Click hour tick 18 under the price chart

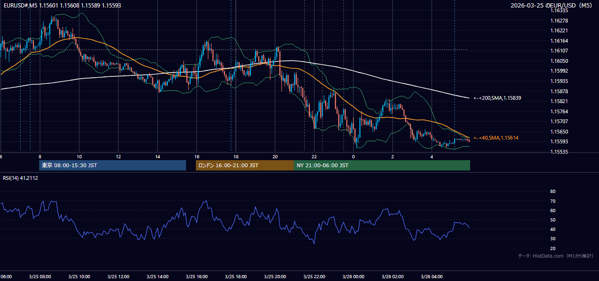236,156
